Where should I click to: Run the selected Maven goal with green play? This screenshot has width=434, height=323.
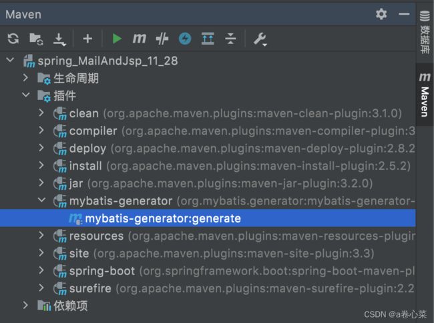click(117, 39)
